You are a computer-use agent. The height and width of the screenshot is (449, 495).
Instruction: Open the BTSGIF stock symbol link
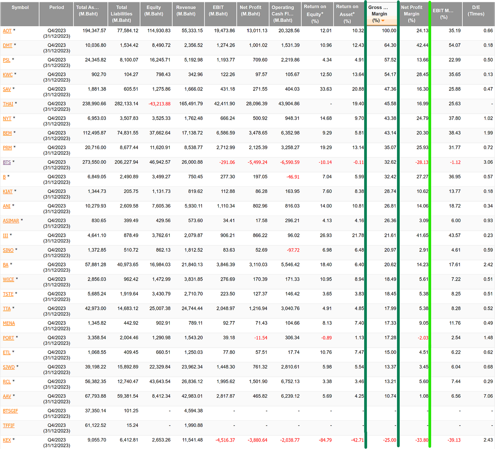10,411
